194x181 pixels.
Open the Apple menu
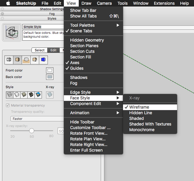tap(8, 3)
